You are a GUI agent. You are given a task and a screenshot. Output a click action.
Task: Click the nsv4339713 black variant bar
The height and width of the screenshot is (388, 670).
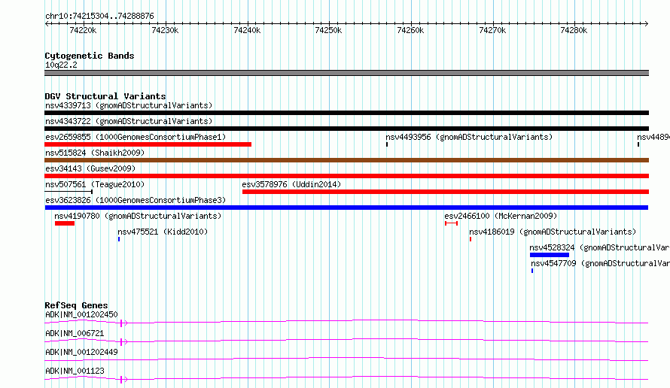[346, 113]
